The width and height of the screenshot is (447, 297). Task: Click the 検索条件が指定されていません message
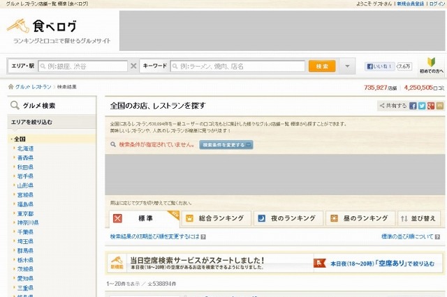click(x=156, y=144)
